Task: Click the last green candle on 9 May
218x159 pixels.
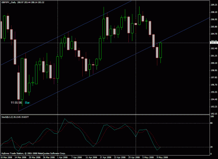Action: (x=160, y=50)
